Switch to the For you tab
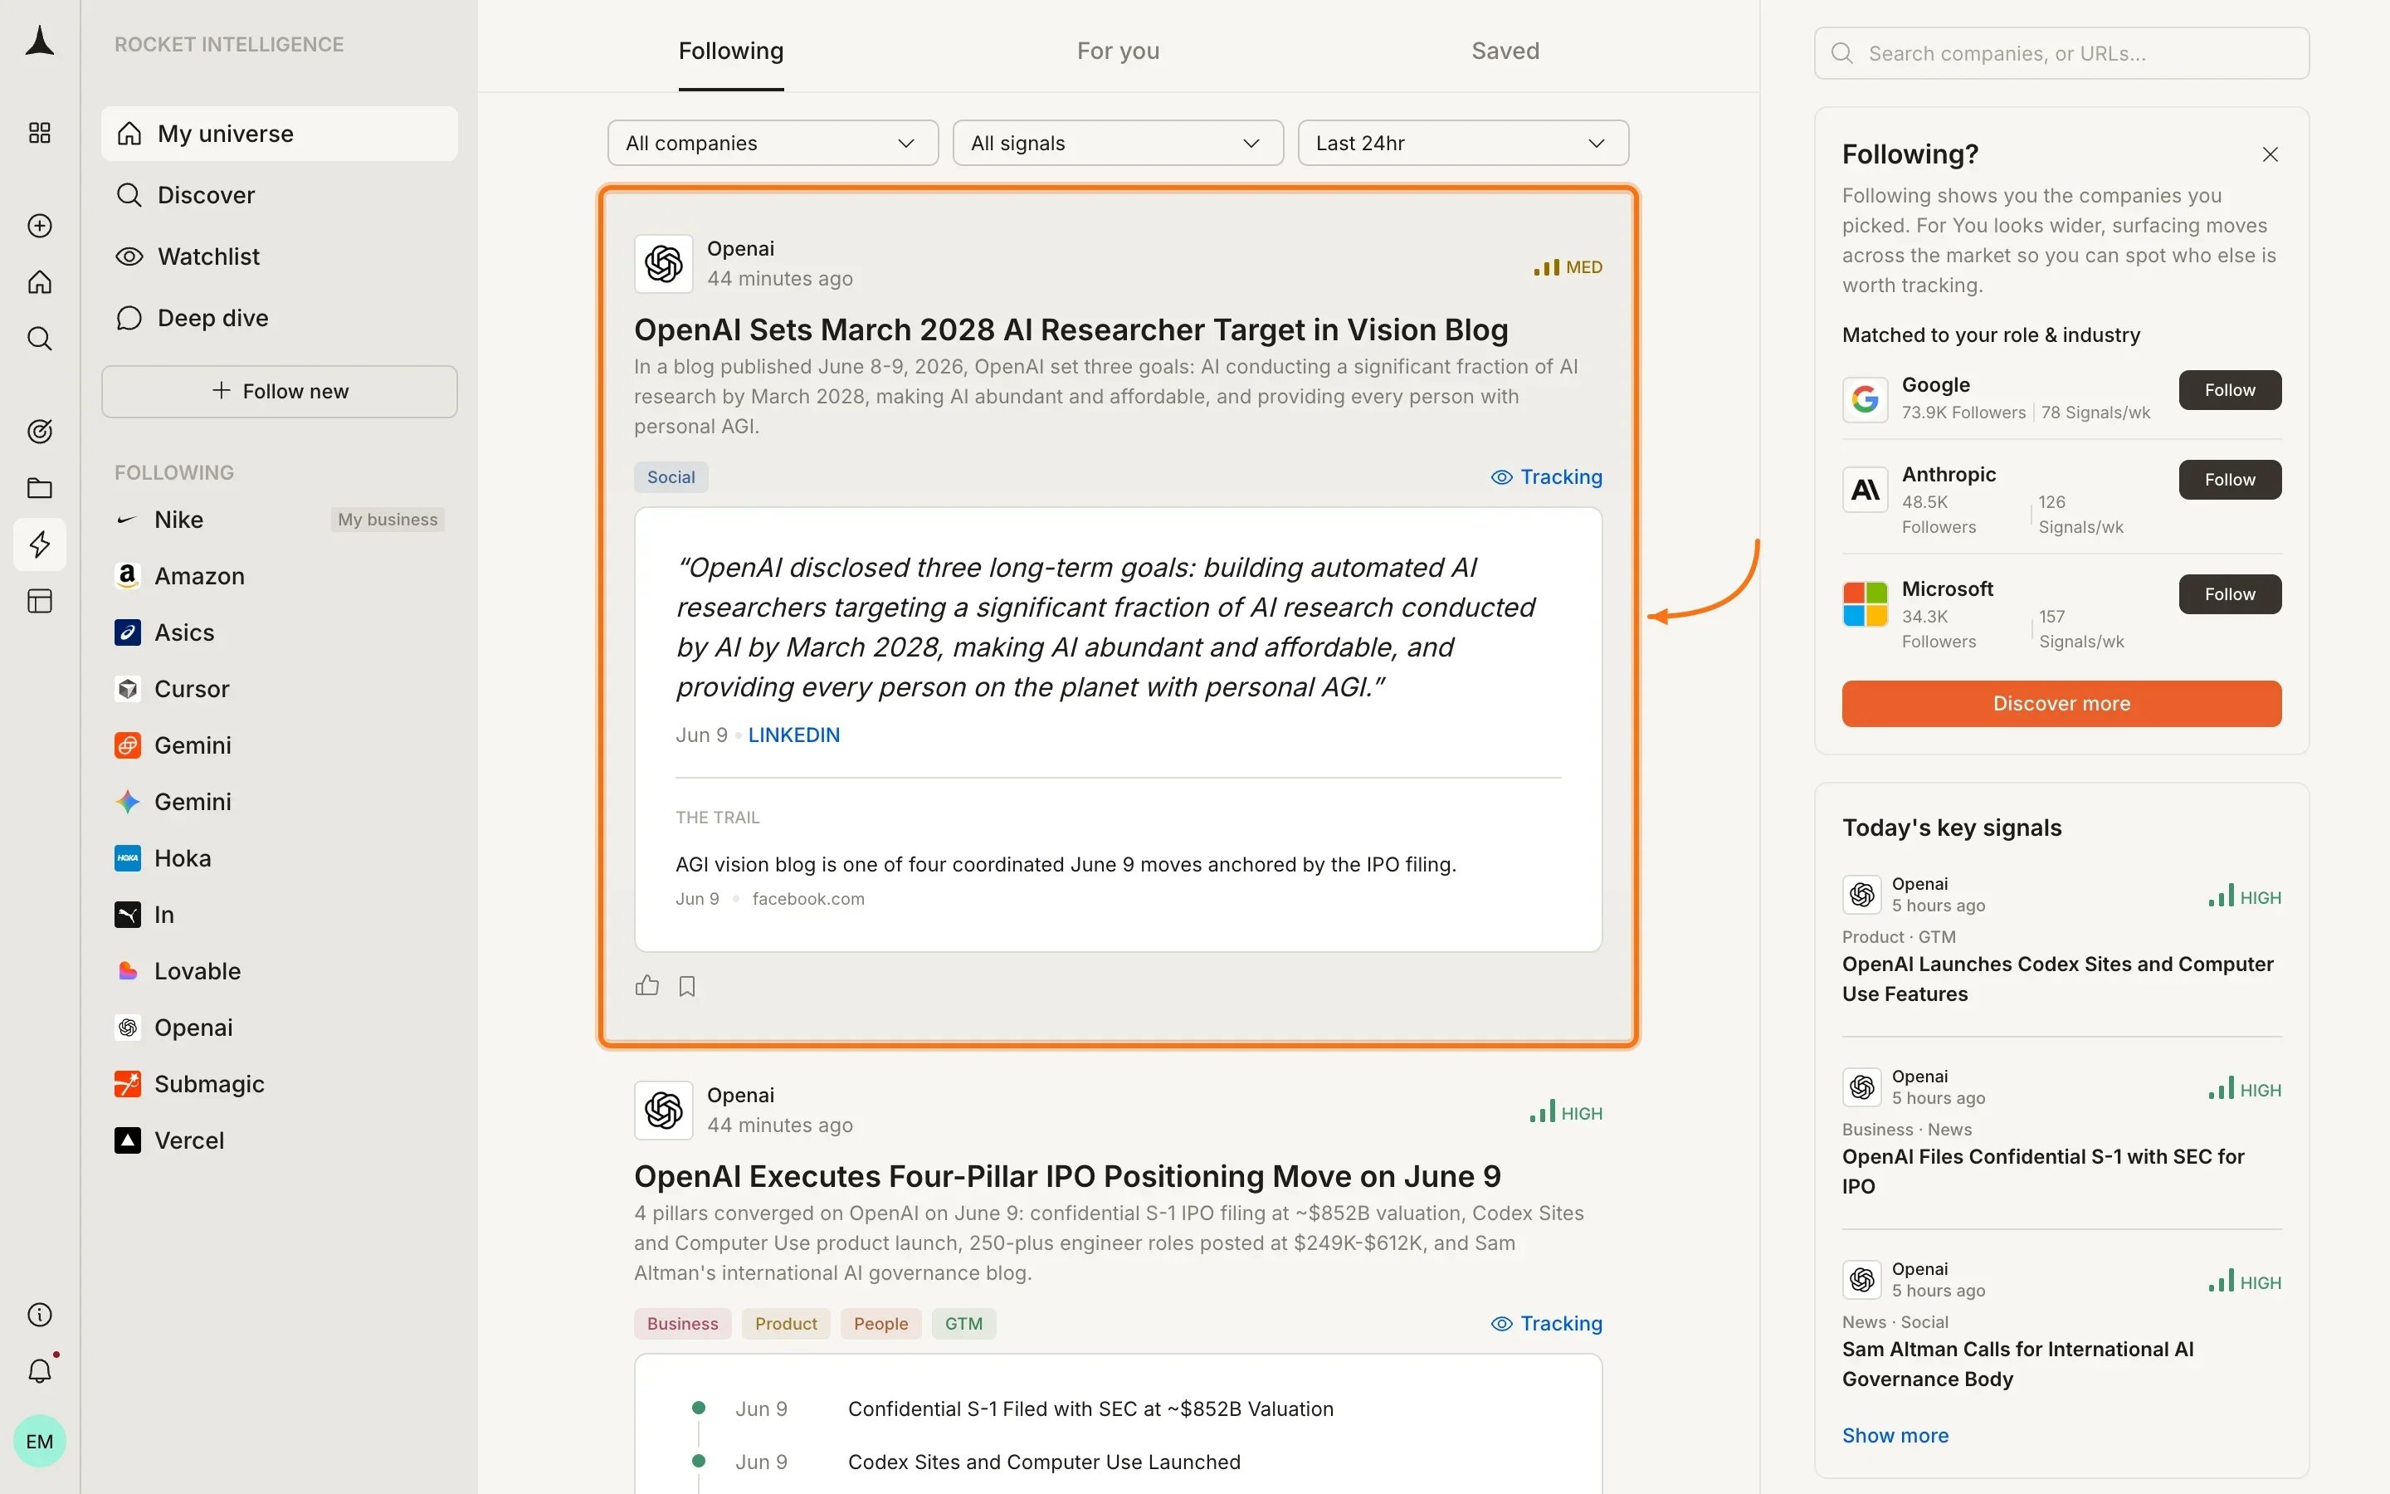Screen dimensions: 2390x1494 coord(1118,51)
